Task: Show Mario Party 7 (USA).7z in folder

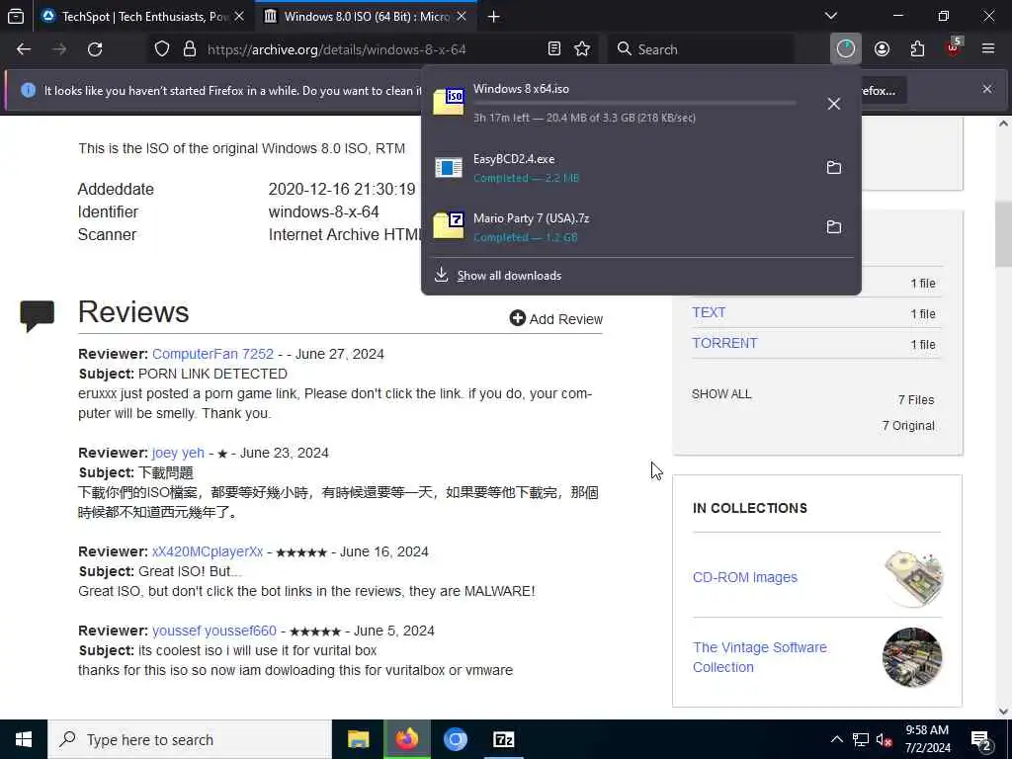Action: (834, 227)
